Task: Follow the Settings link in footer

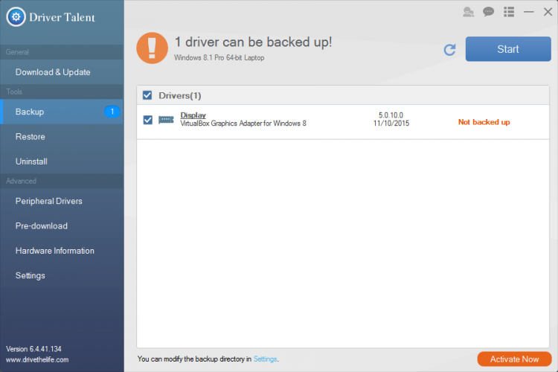Action: (265, 359)
